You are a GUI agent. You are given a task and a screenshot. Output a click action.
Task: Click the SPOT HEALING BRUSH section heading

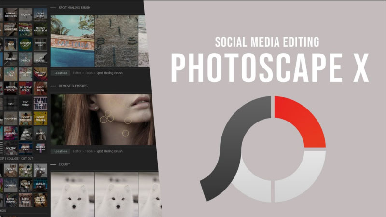coord(74,8)
